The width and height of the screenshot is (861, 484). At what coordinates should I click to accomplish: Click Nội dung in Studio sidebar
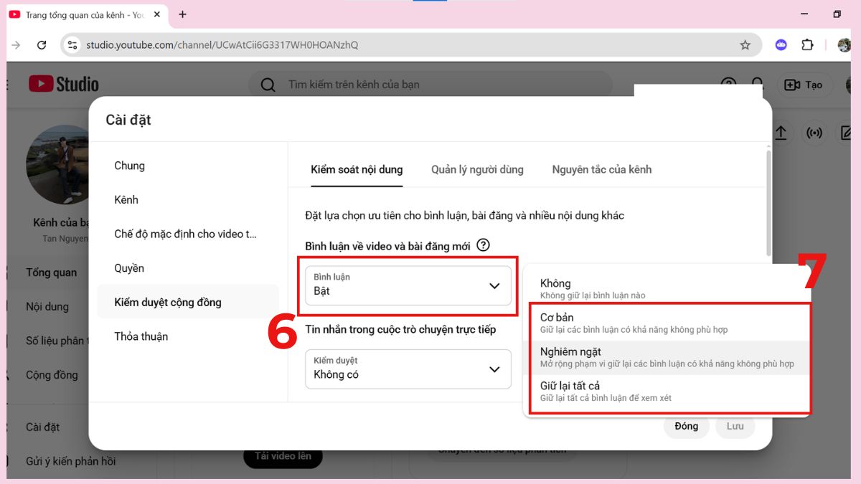47,307
